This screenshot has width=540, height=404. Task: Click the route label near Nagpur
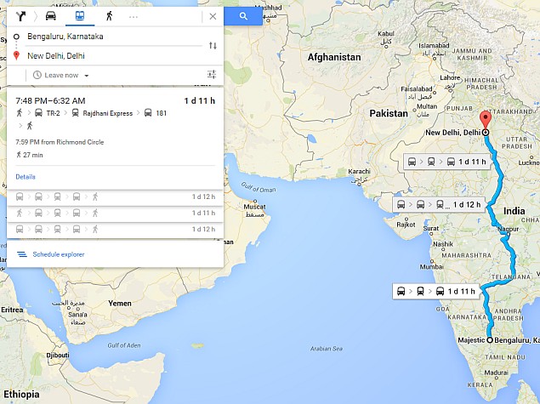[x=439, y=204]
